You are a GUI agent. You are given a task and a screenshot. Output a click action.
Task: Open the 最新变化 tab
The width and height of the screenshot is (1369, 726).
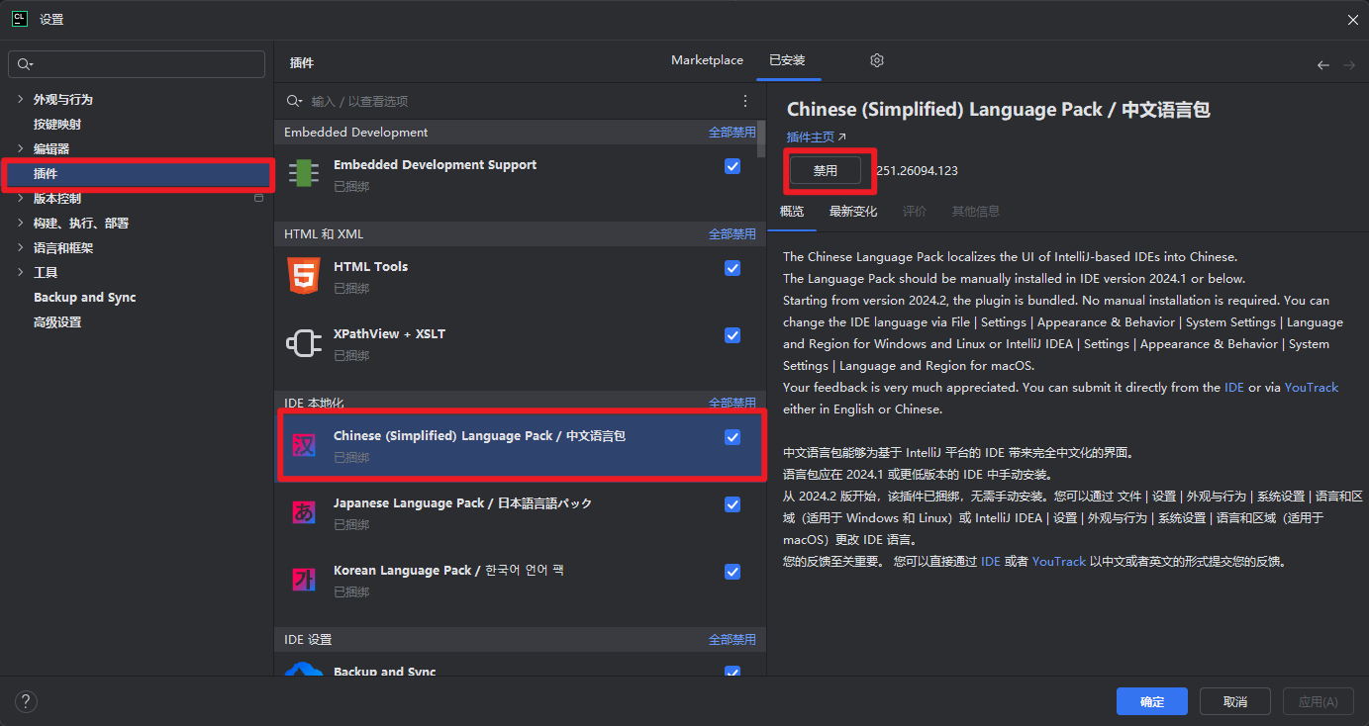pos(853,211)
